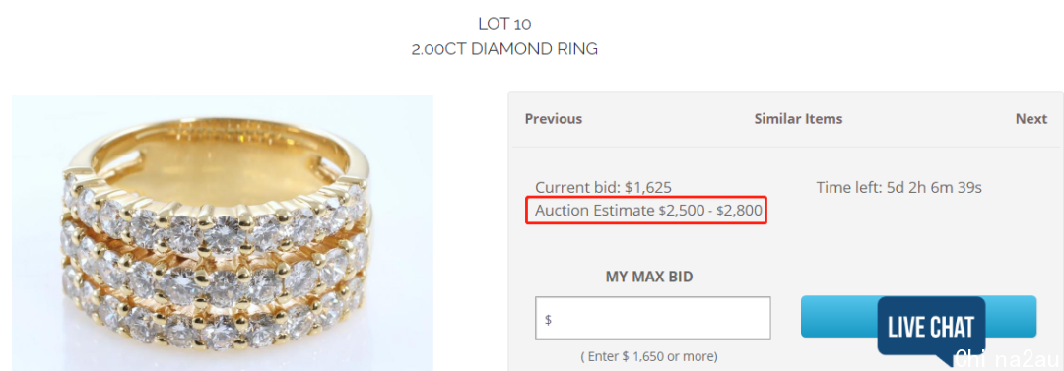The image size is (1064, 371).
Task: Select the 2.00CT DIAMOND RING title
Action: (x=504, y=49)
